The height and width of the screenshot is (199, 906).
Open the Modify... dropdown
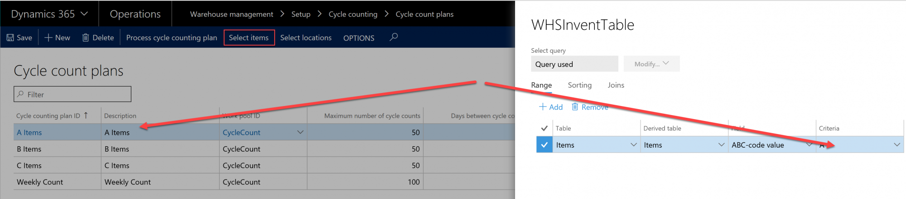[x=651, y=64]
